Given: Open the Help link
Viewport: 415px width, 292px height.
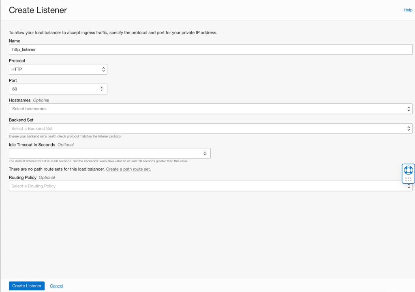Looking at the screenshot, I should point(408,10).
